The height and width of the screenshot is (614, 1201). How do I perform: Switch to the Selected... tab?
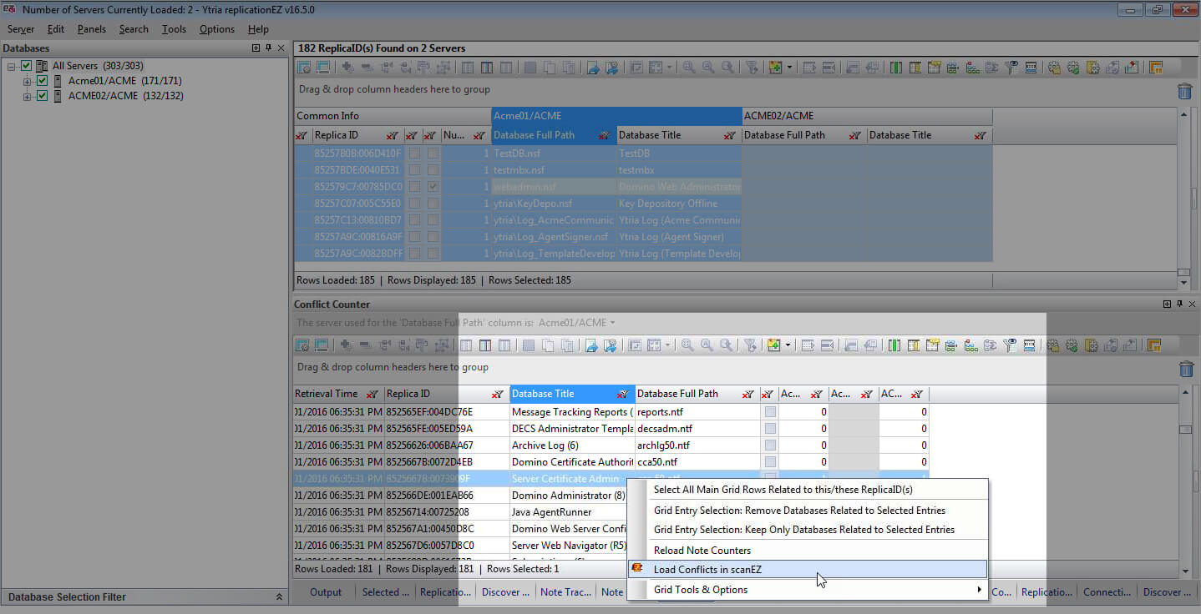click(385, 592)
